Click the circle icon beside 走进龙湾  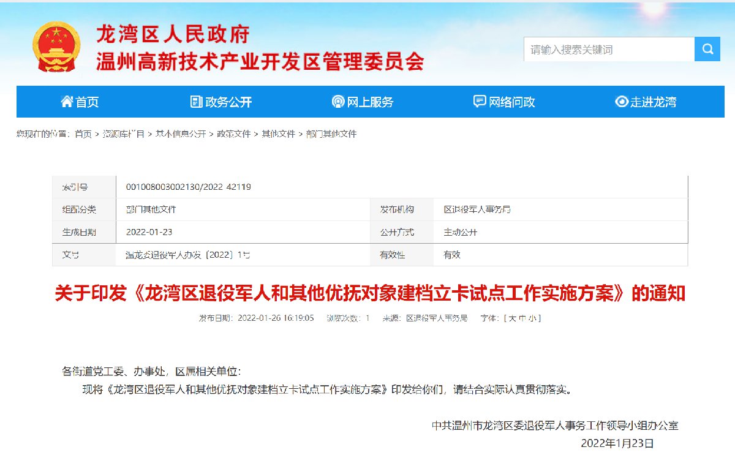[x=622, y=102]
